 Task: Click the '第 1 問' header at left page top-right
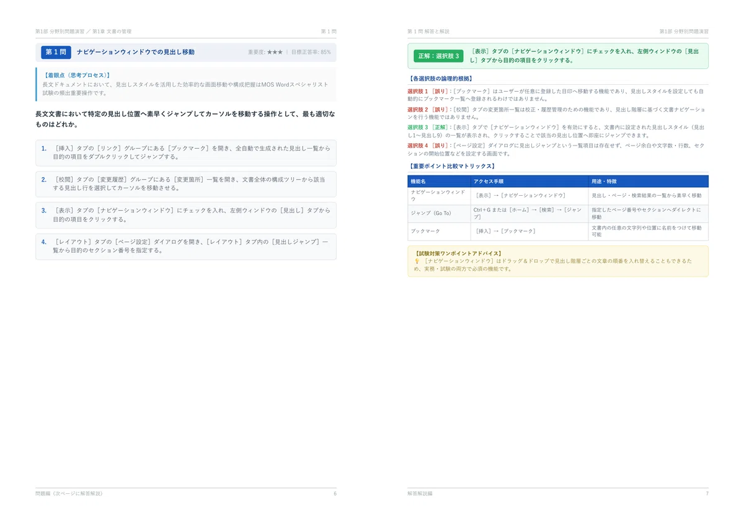click(329, 31)
